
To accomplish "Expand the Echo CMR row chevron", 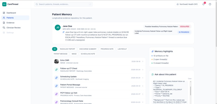I will tap(143, 61).
